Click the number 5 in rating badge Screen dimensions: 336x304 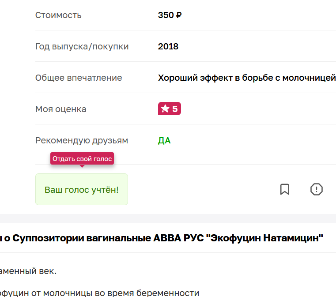[x=175, y=109]
